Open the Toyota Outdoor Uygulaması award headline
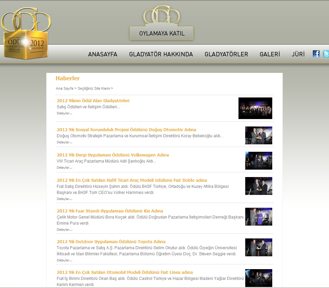 111,241
